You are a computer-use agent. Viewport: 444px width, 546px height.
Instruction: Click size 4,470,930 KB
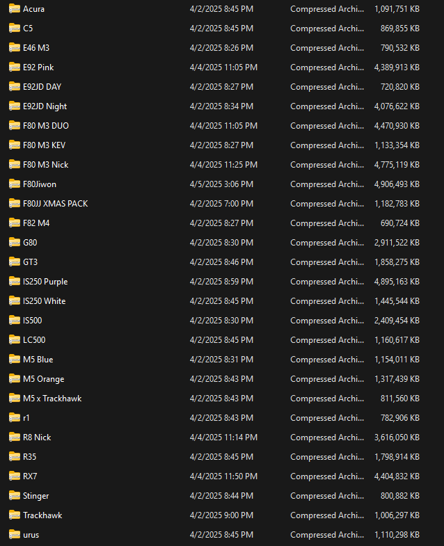[397, 126]
